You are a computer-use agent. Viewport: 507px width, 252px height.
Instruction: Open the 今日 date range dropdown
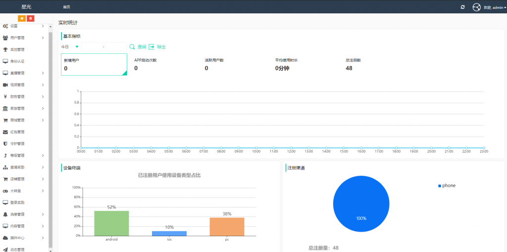click(x=70, y=47)
